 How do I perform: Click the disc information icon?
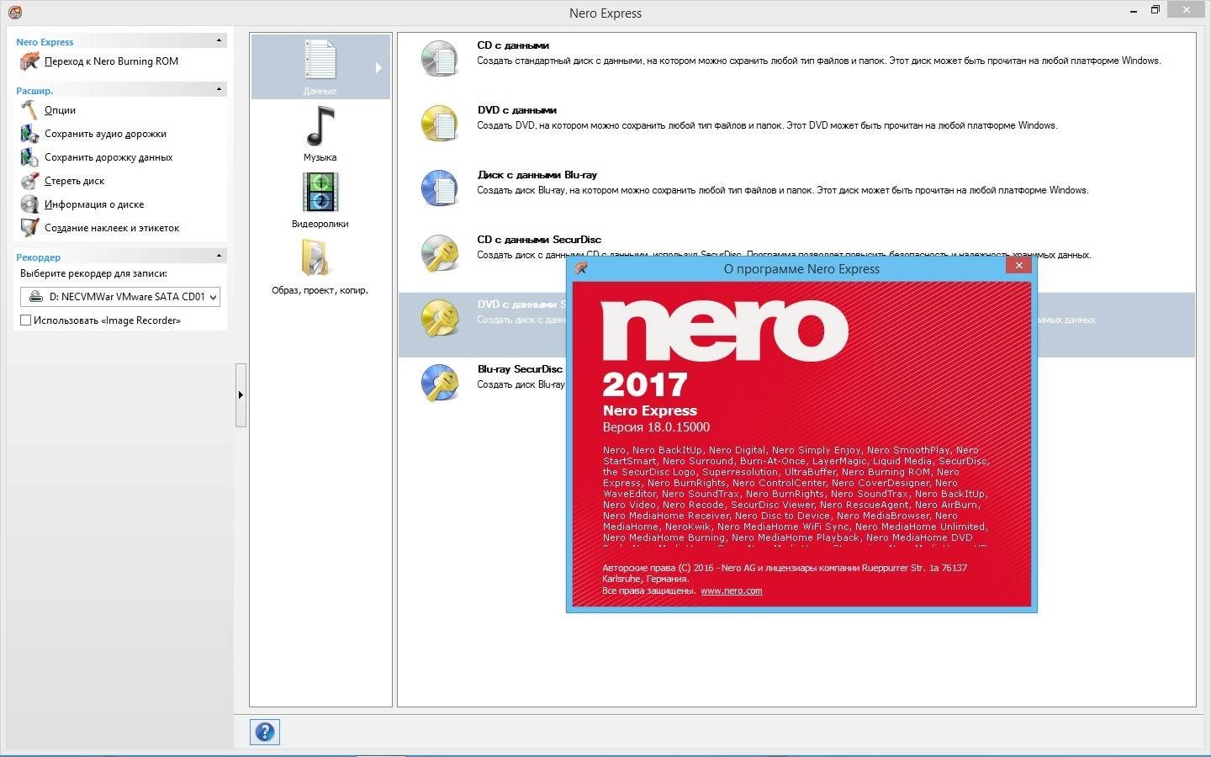(29, 204)
